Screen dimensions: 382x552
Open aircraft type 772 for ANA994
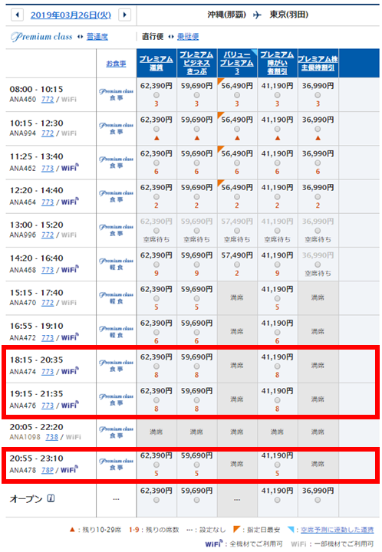click(48, 133)
